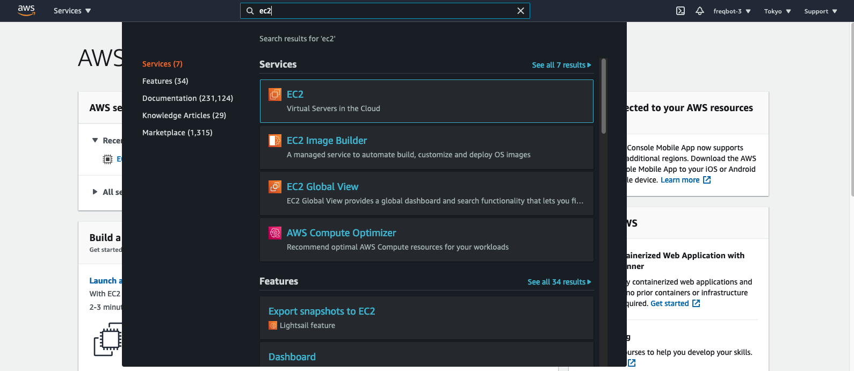Open AWS Compute Optimizer result
The height and width of the screenshot is (371, 854).
341,233
